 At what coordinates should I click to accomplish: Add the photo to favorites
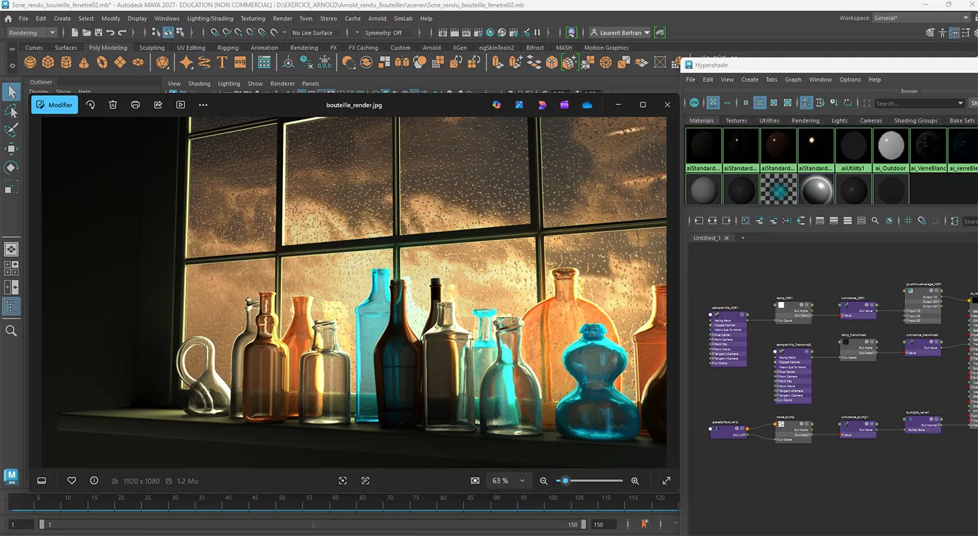72,481
